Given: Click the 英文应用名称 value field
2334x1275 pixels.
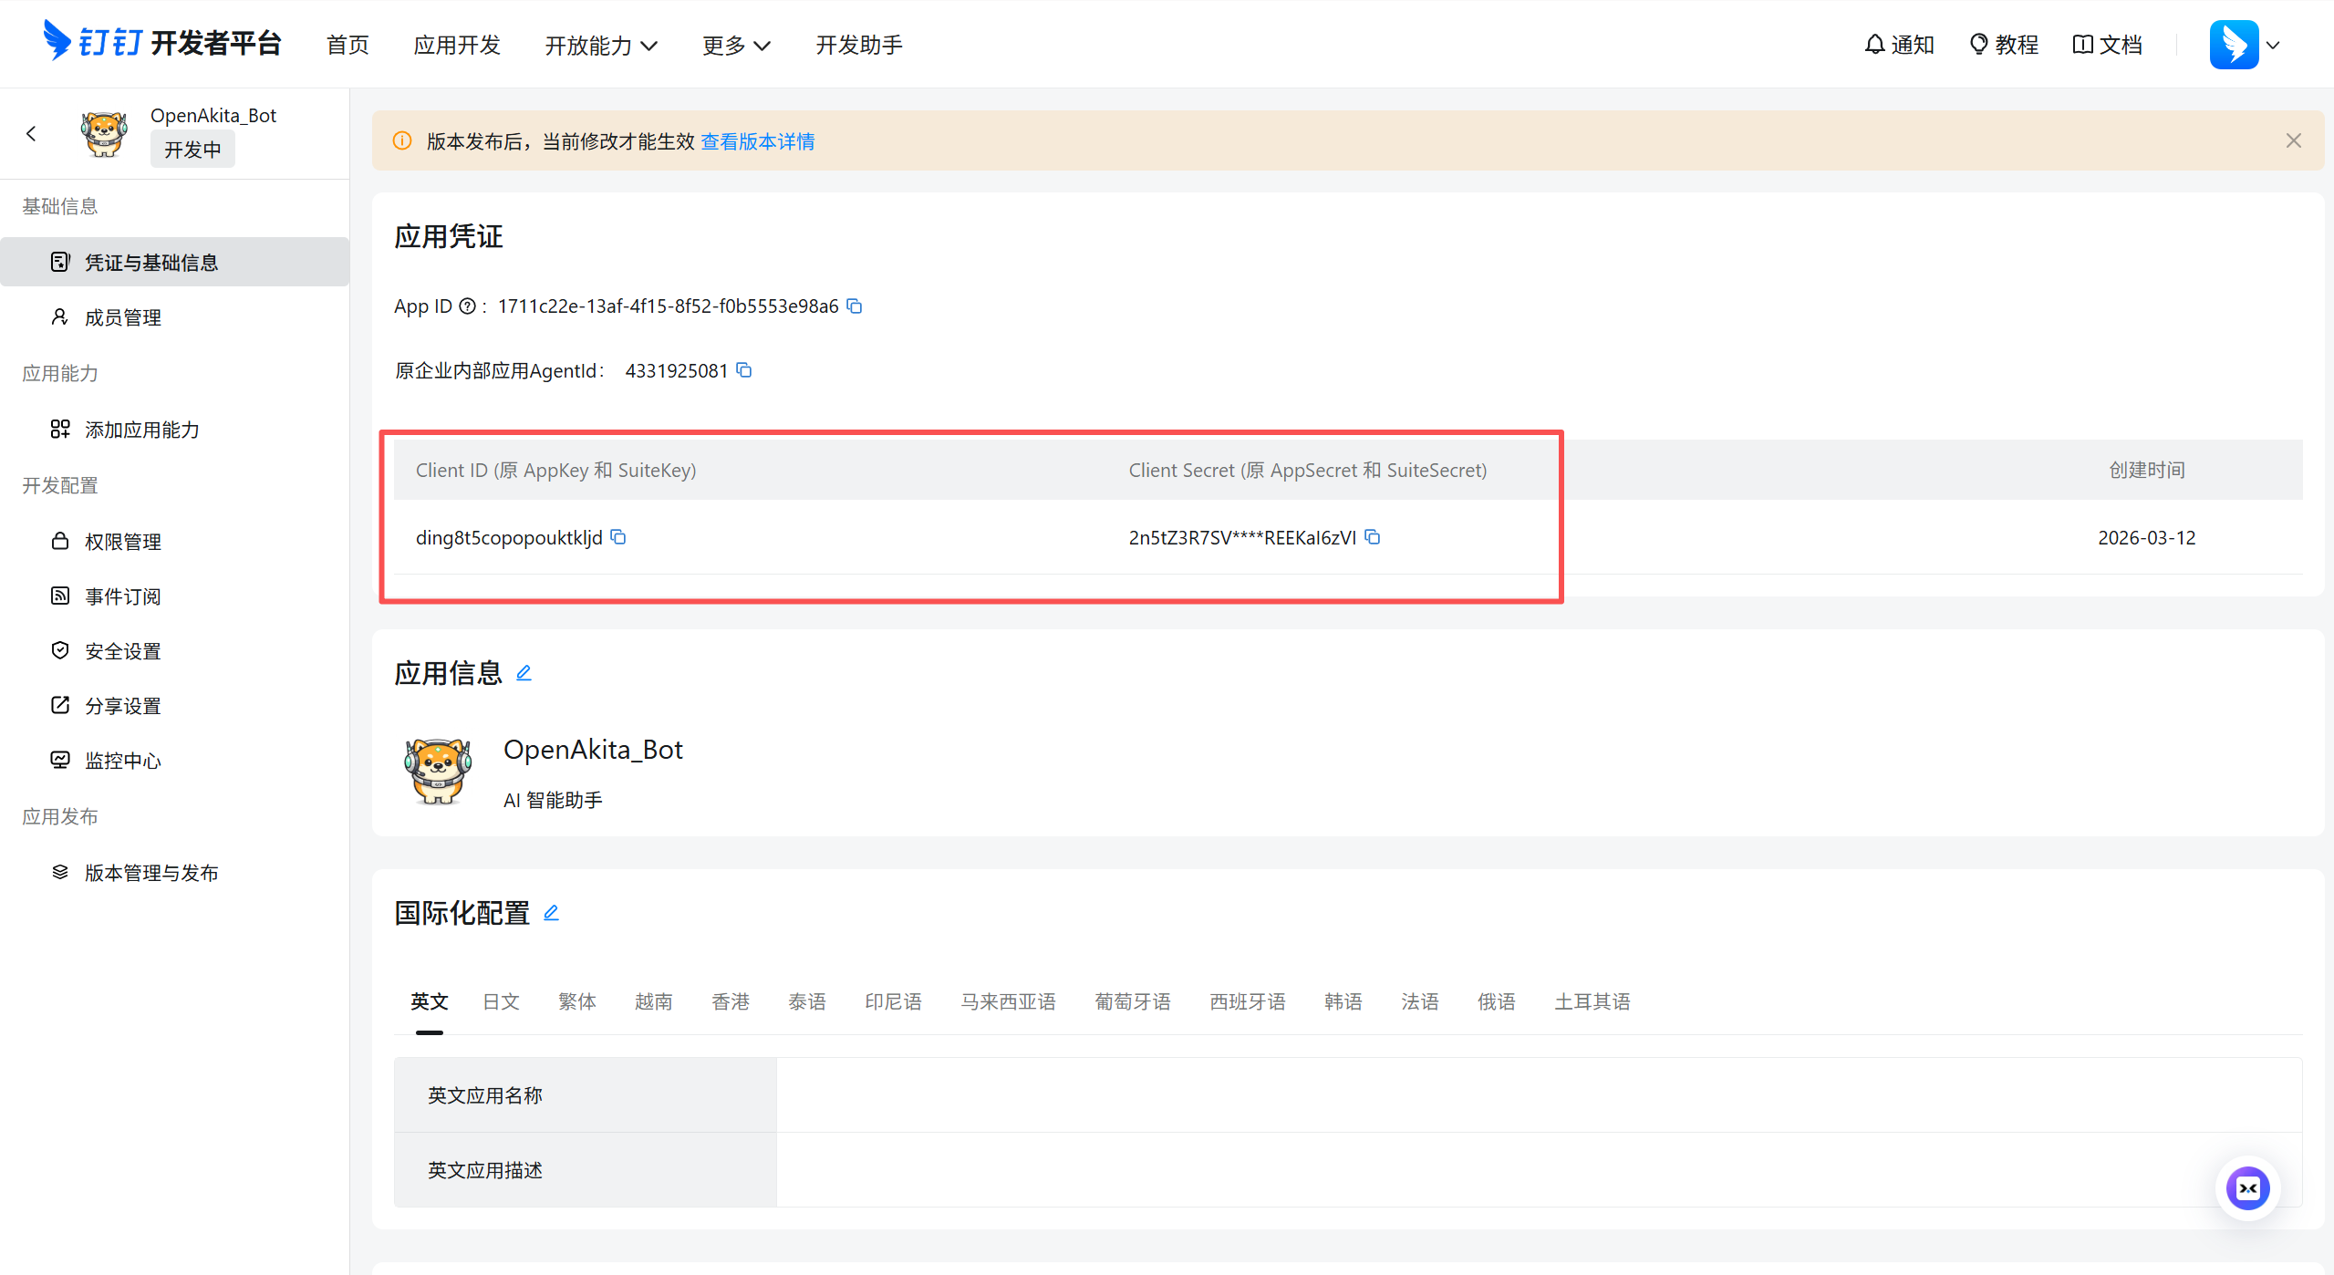Looking at the screenshot, I should [x=1540, y=1094].
